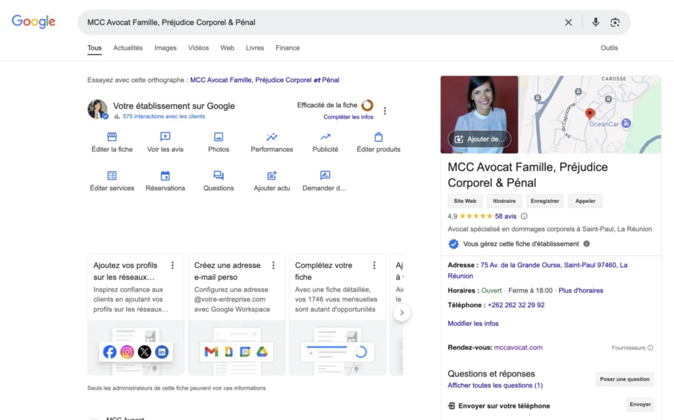Screen dimensions: 674x420
Task: Open Réservations
Action: pyautogui.click(x=165, y=181)
